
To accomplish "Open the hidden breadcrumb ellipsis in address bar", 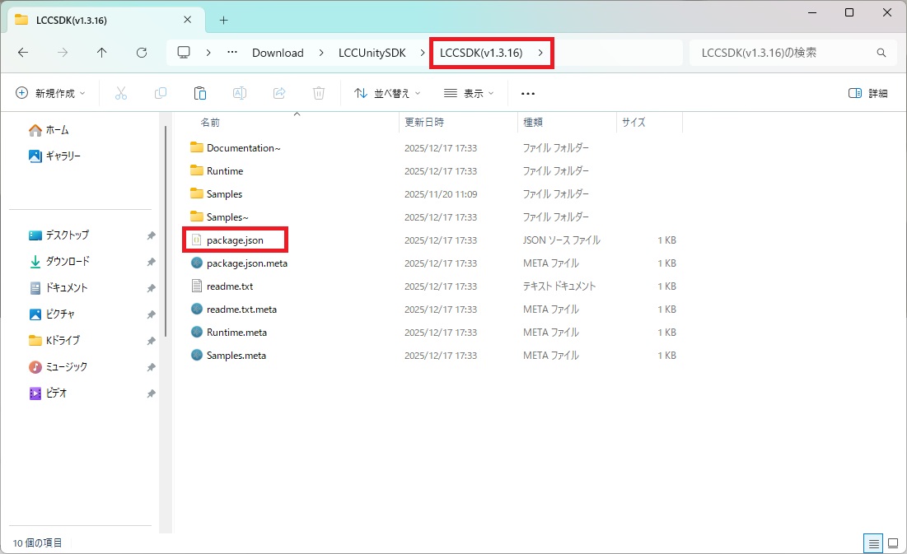I will click(x=232, y=52).
